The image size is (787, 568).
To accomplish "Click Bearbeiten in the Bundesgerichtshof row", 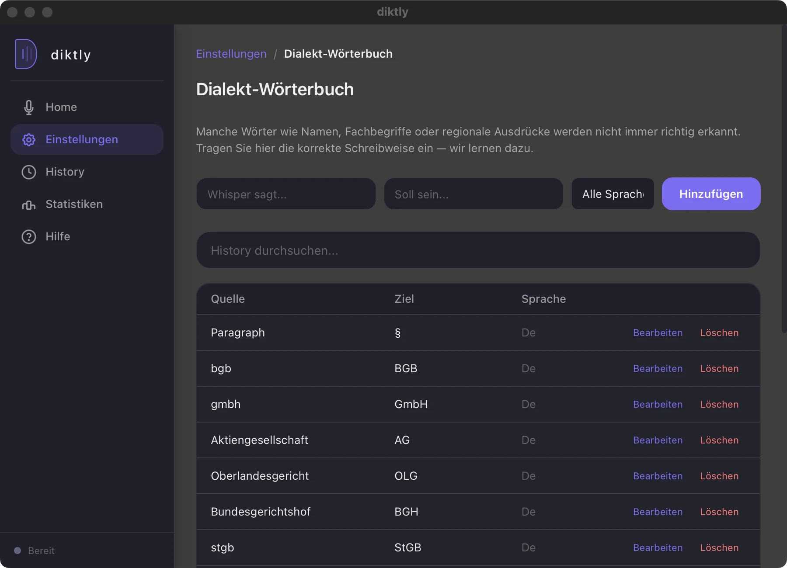I will [658, 512].
